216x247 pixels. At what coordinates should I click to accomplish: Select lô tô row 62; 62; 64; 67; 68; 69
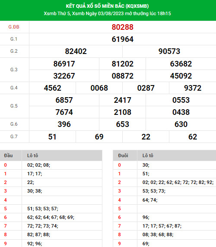[x=51, y=217]
